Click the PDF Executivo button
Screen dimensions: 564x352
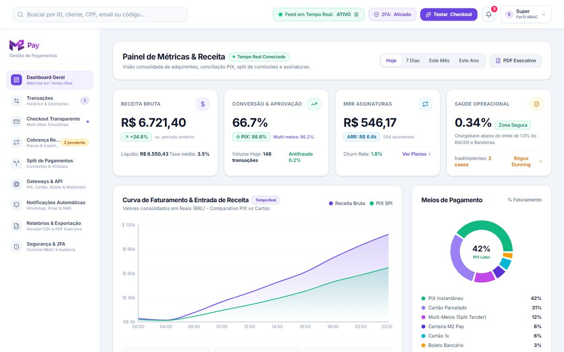pos(516,61)
